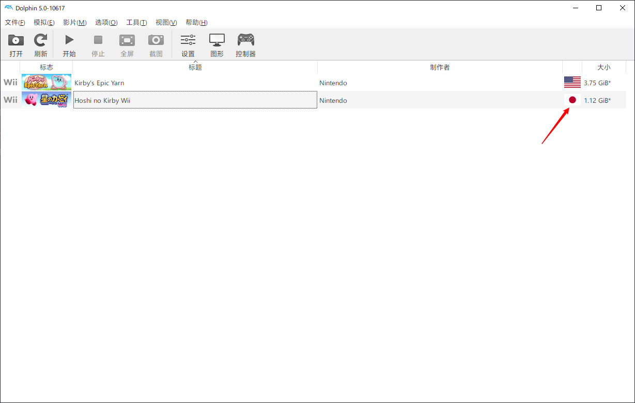
Task: Open the Emulation (模拟) menu
Action: (44, 22)
